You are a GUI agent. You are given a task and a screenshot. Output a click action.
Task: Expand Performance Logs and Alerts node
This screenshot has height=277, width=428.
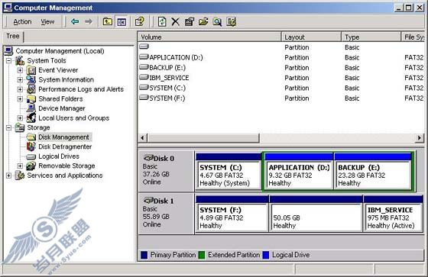point(20,89)
